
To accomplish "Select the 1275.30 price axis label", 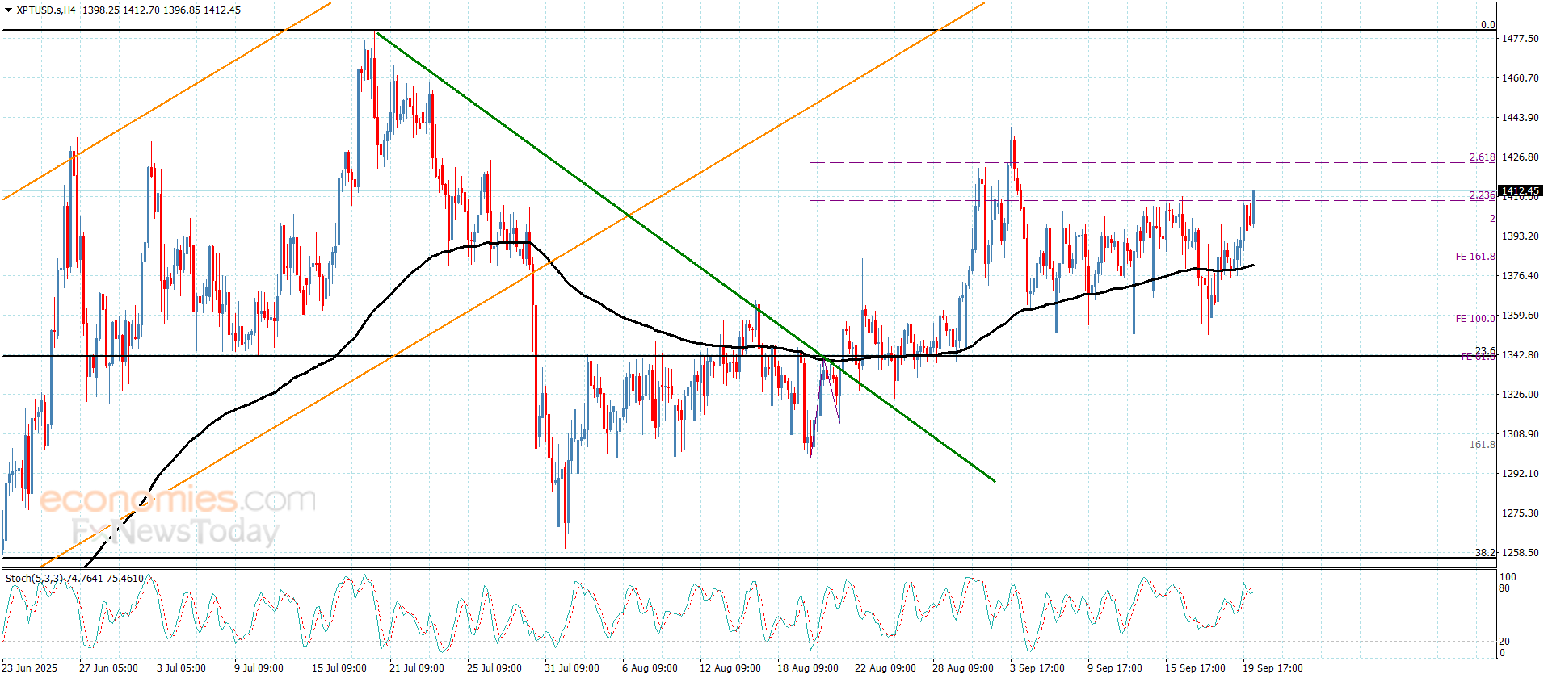I will (x=1521, y=513).
